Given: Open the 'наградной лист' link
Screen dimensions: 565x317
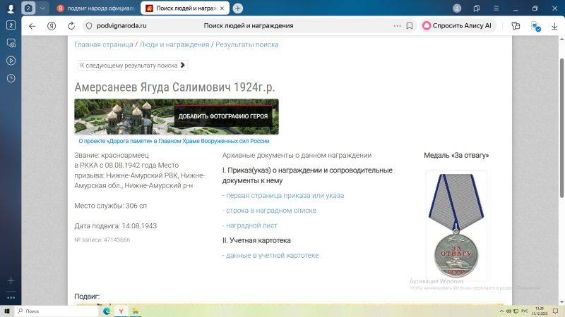Looking at the screenshot, I should [250, 225].
